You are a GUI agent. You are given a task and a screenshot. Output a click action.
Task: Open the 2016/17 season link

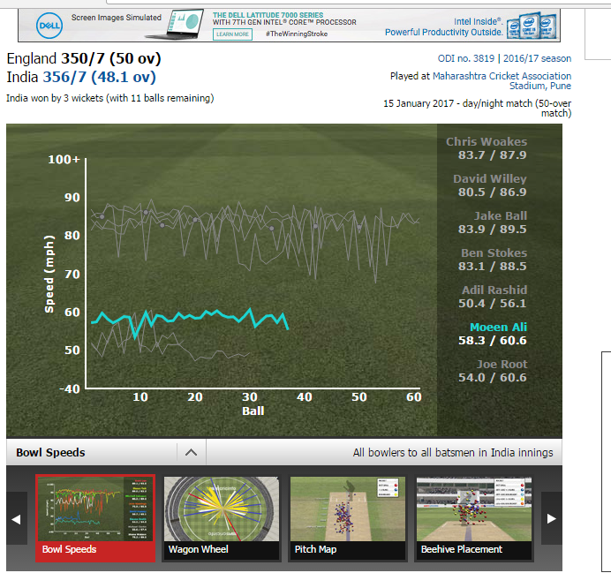click(537, 58)
